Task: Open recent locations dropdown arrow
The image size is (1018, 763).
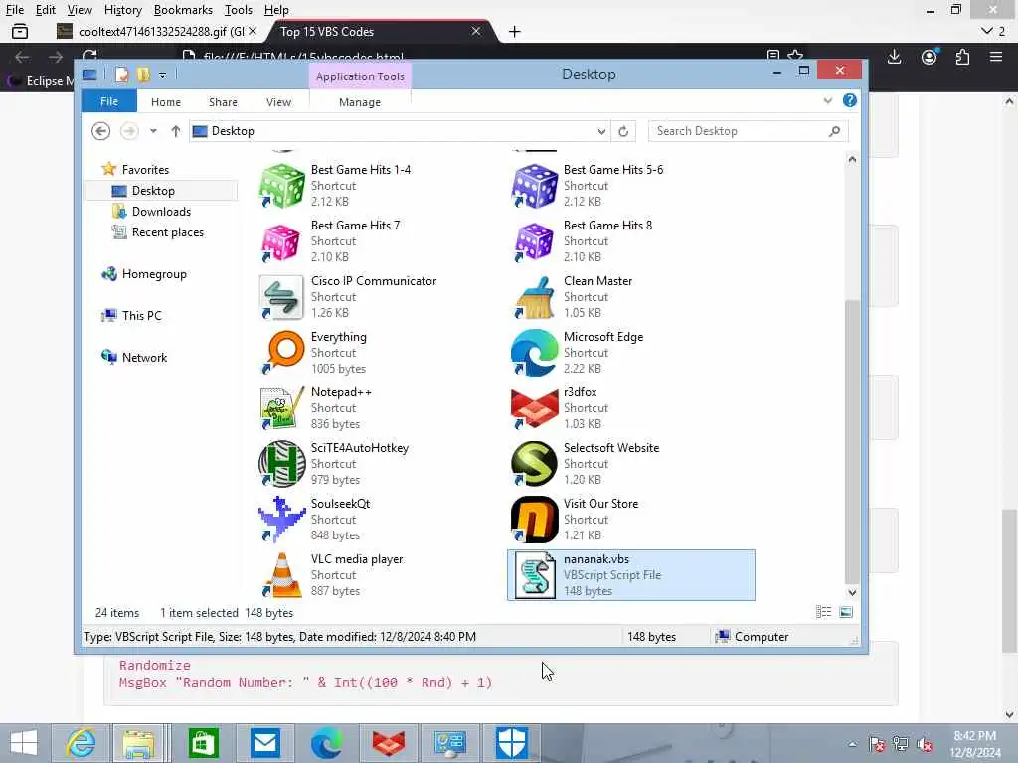Action: (x=153, y=131)
